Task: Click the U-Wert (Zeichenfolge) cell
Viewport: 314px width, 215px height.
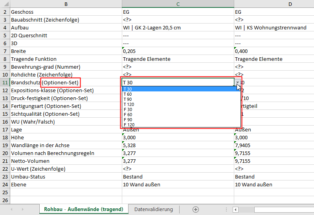Action: pos(66,169)
